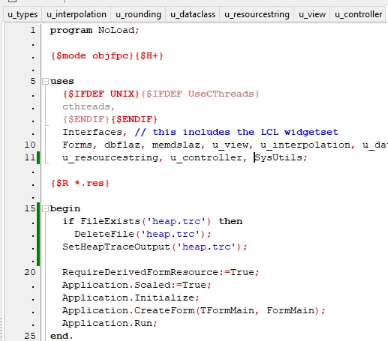Click the 'then' keyword
The image size is (388, 341).
[x=230, y=221]
